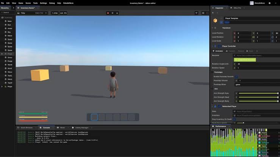
Task: Click the Stats reference field
Action: pyautogui.click(x=257, y=111)
